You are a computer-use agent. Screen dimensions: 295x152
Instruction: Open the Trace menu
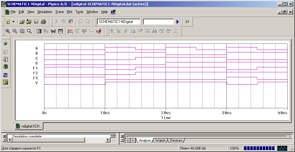(60, 12)
